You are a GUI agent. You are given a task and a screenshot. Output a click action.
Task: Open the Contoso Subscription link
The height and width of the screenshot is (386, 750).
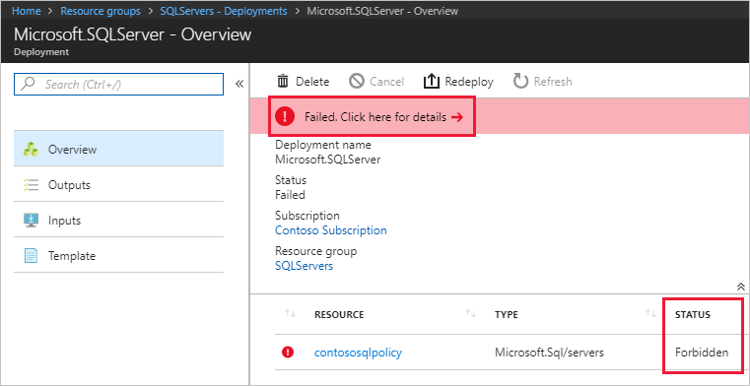click(331, 230)
